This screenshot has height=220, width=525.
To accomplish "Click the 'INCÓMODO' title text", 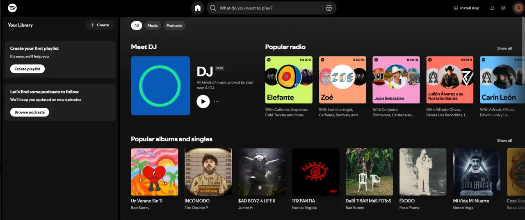I will pos(197,201).
